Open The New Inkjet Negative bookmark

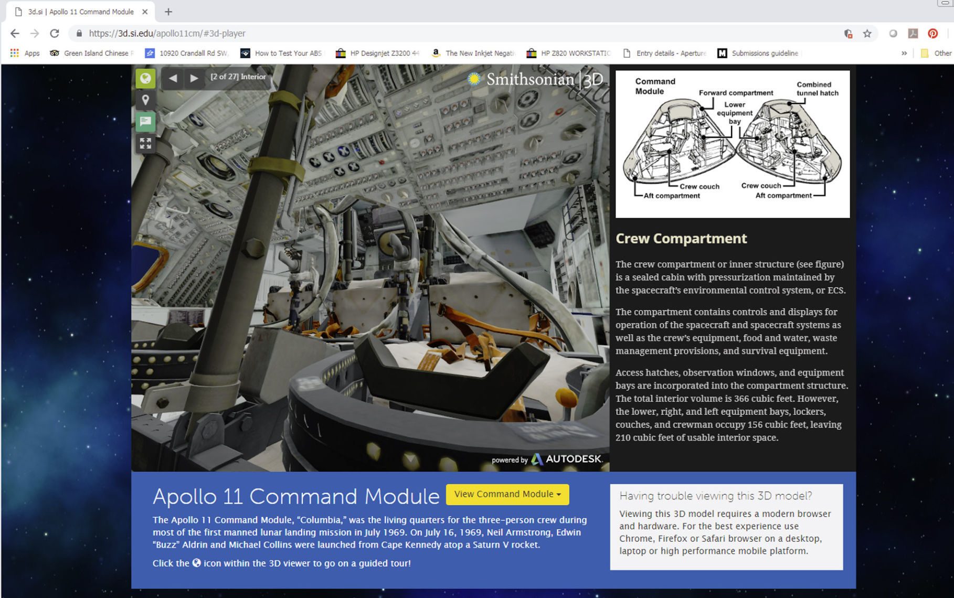pyautogui.click(x=473, y=53)
